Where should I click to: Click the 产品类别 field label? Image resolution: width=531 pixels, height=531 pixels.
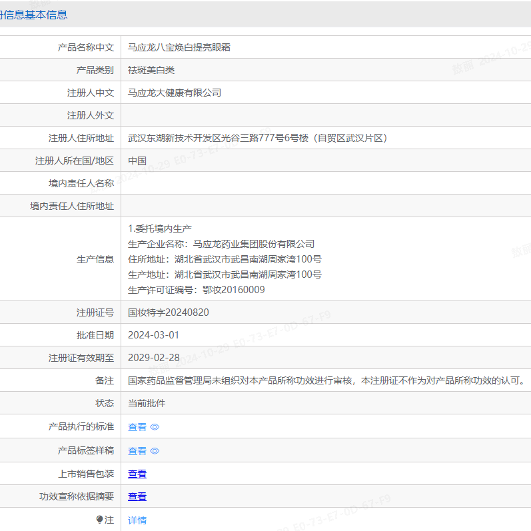point(95,70)
